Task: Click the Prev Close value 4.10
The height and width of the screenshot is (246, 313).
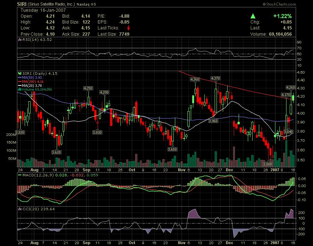Action: [x=50, y=34]
